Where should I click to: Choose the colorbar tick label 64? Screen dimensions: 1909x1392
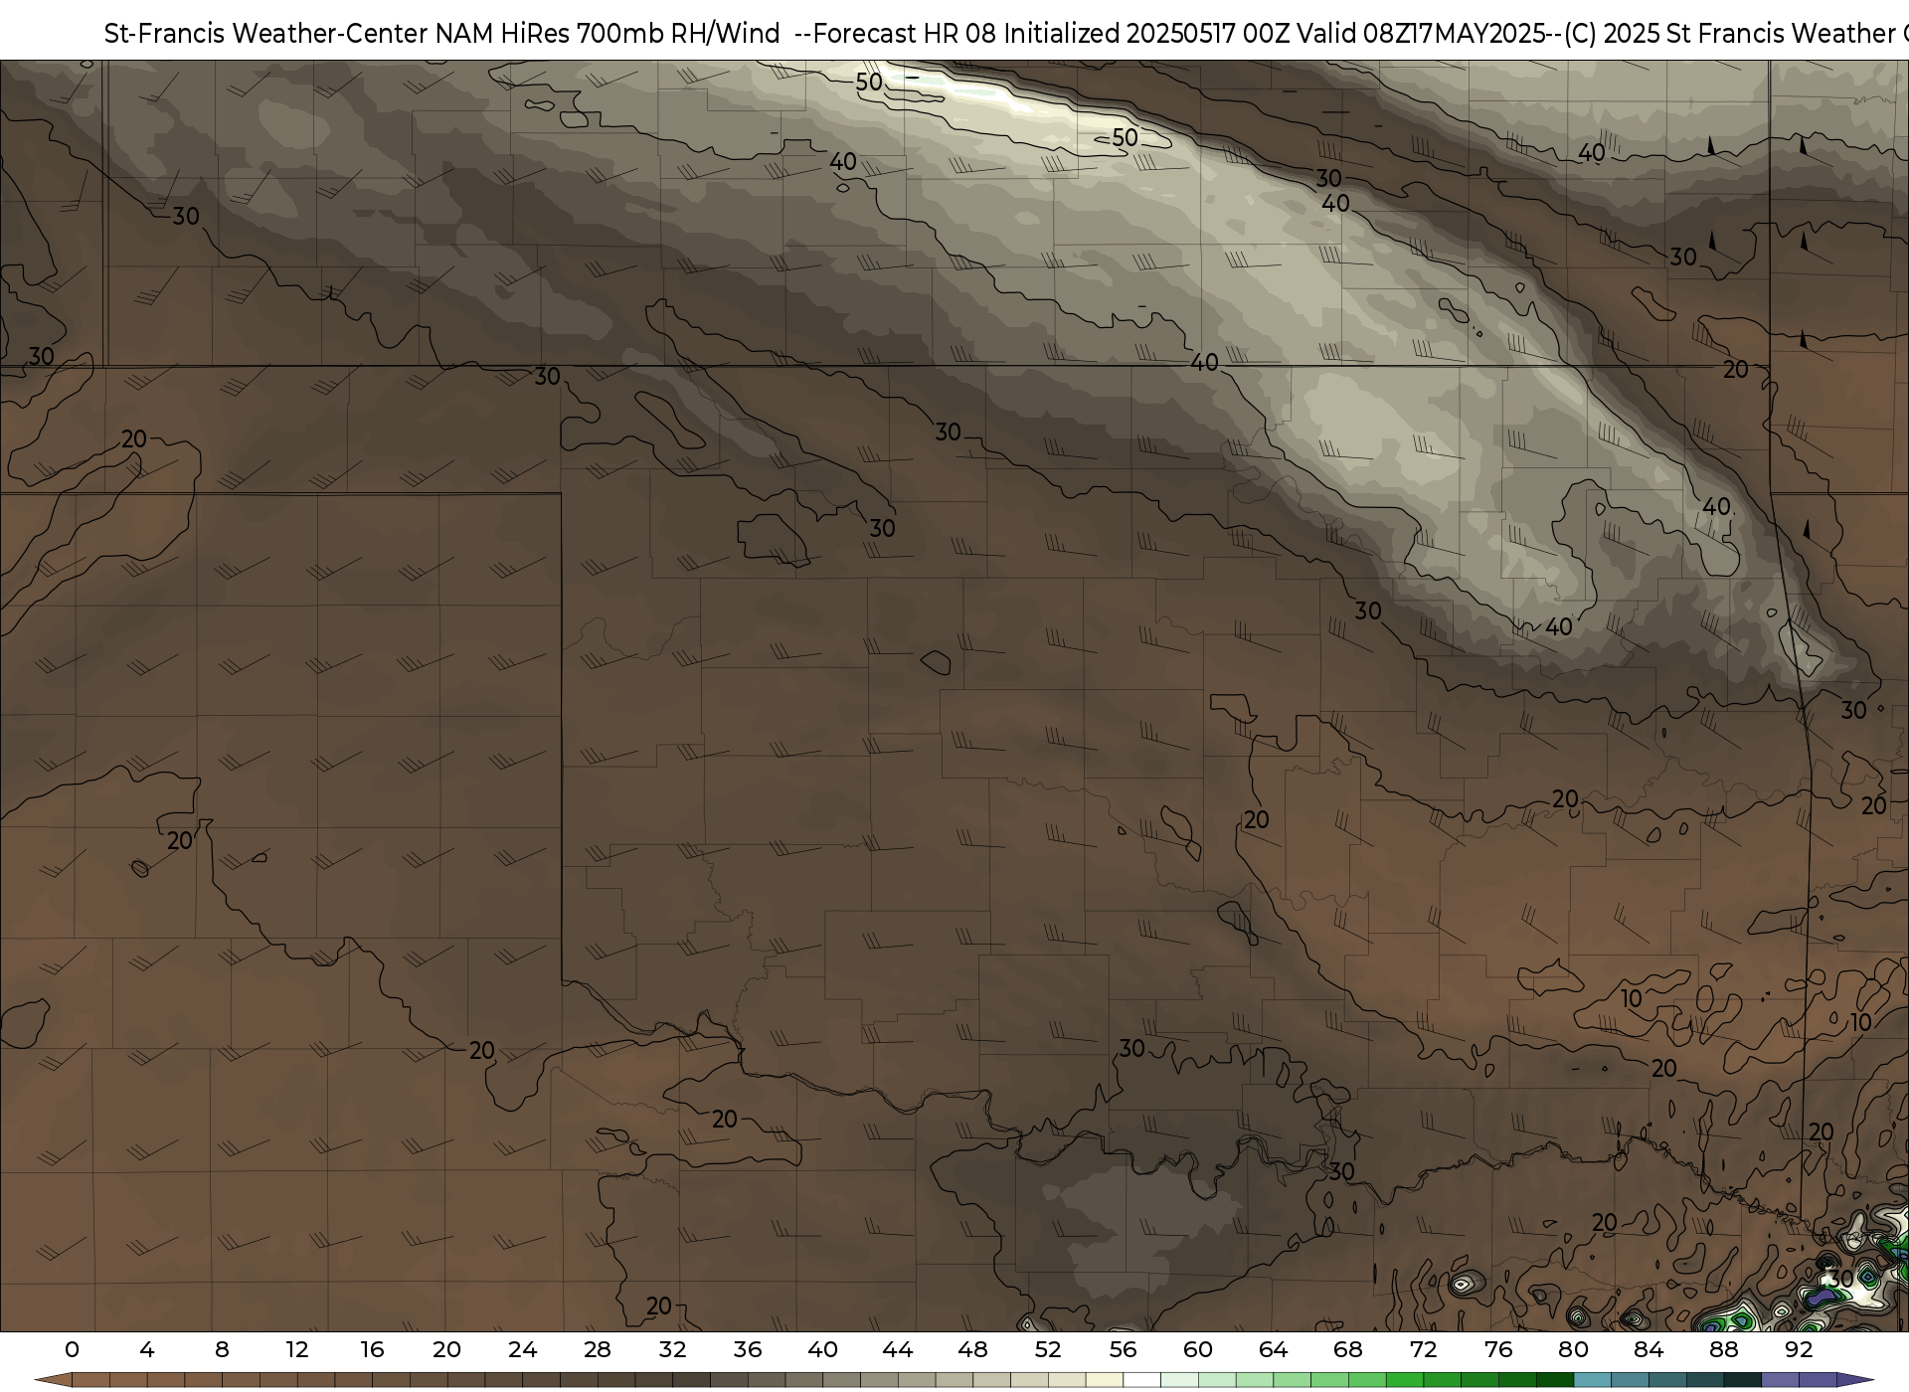pos(1274,1349)
